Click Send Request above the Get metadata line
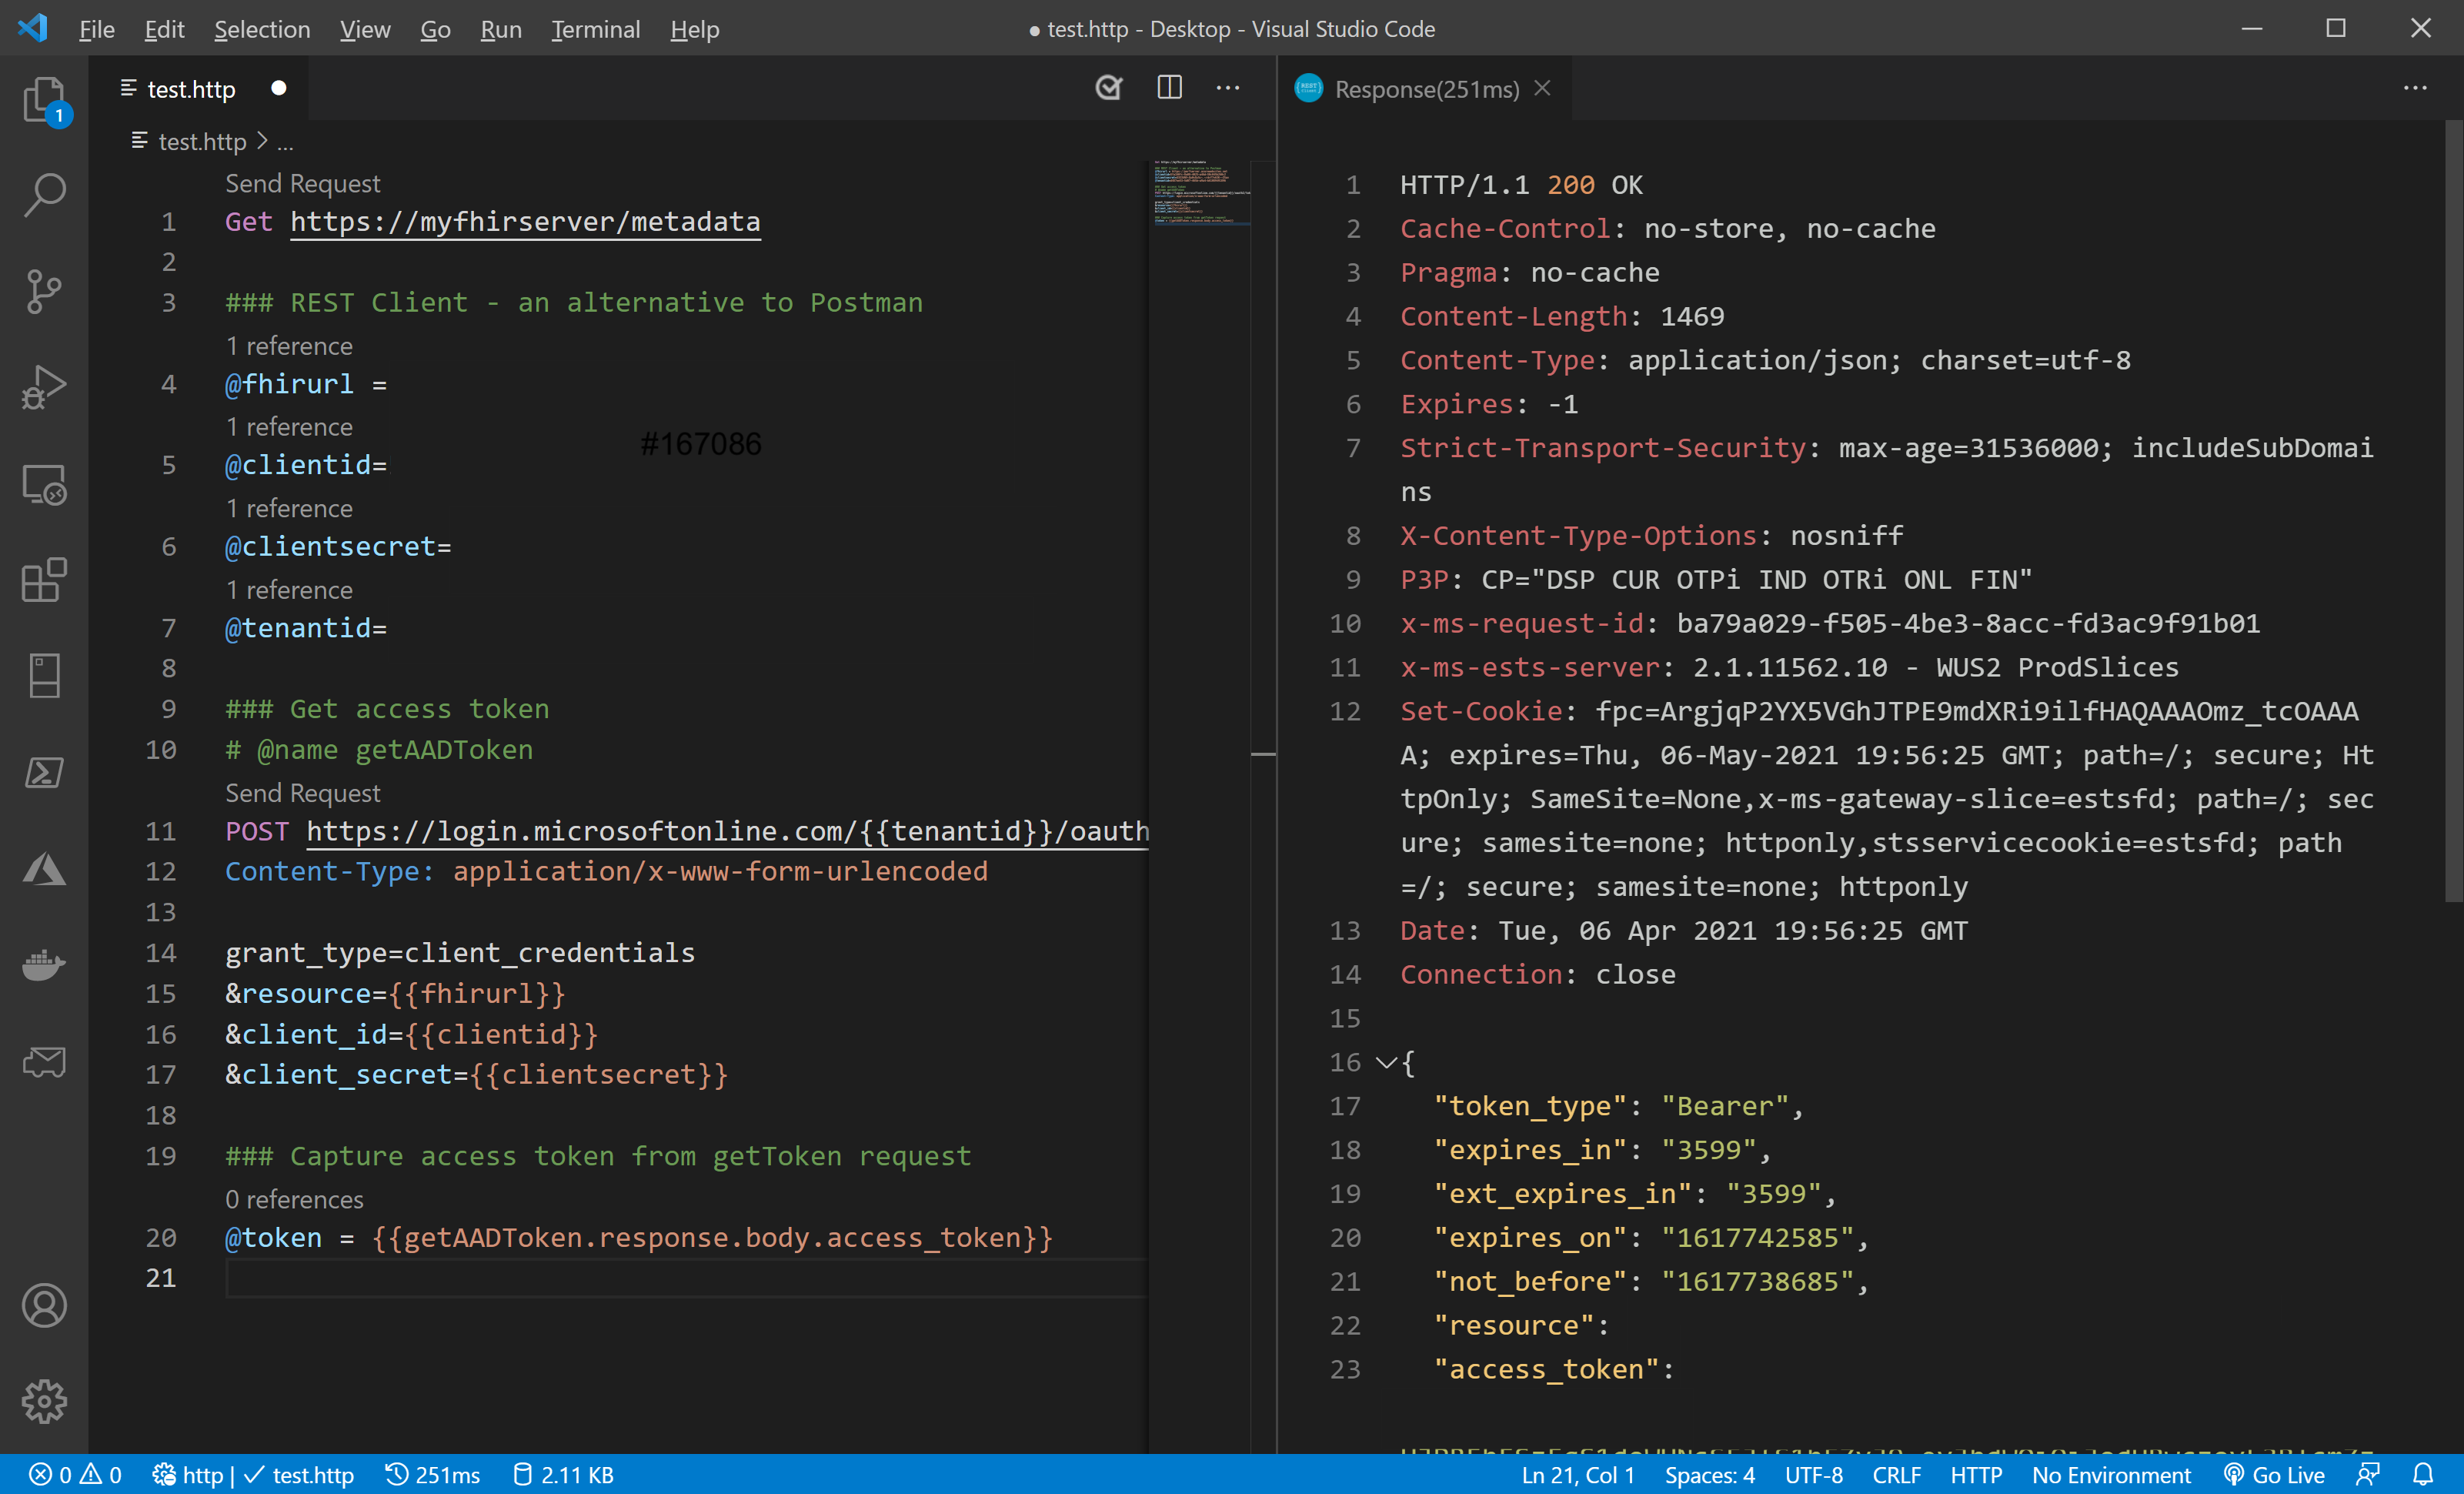This screenshot has height=1494, width=2464. click(x=302, y=183)
